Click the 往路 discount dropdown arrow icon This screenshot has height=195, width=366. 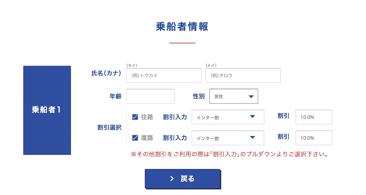[x=252, y=117]
